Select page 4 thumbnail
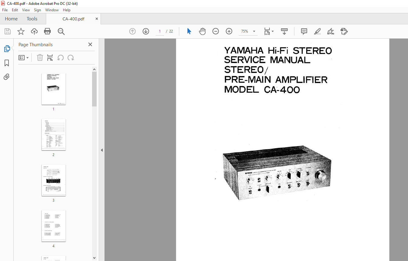 click(53, 226)
